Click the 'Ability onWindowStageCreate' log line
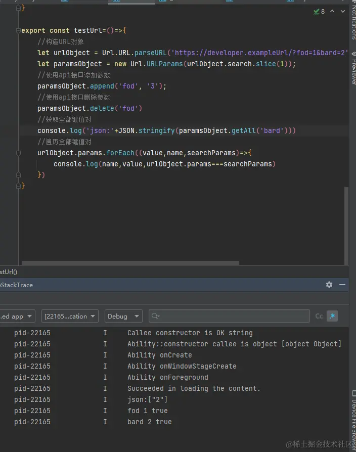The image size is (356, 452). point(182,366)
